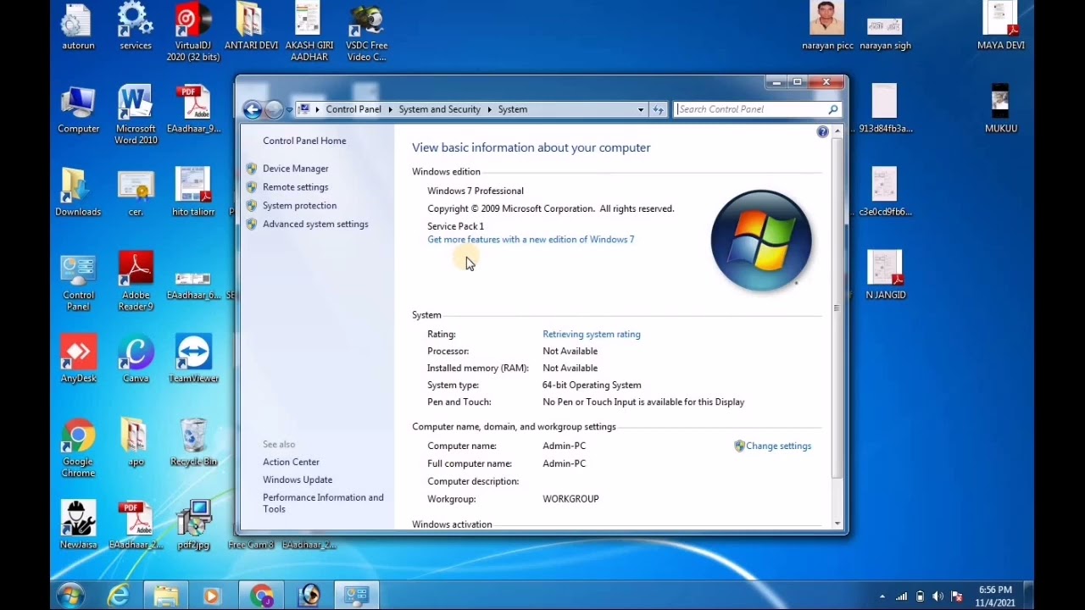Select ANTARI DEVI folder icon
This screenshot has height=610, width=1085.
[x=251, y=27]
